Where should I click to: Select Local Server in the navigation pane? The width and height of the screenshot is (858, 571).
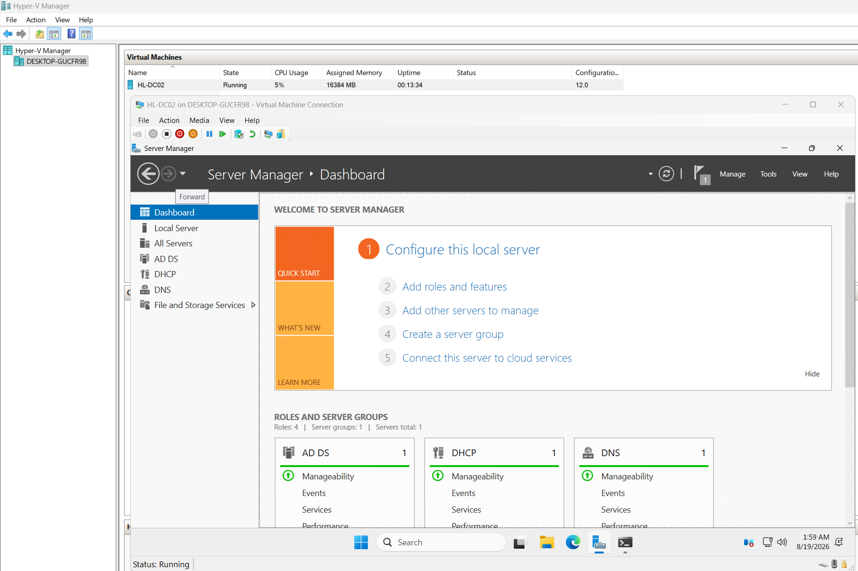tap(194, 228)
